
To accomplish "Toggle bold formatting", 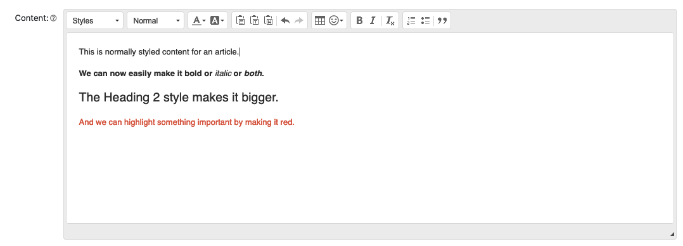I will click(359, 20).
